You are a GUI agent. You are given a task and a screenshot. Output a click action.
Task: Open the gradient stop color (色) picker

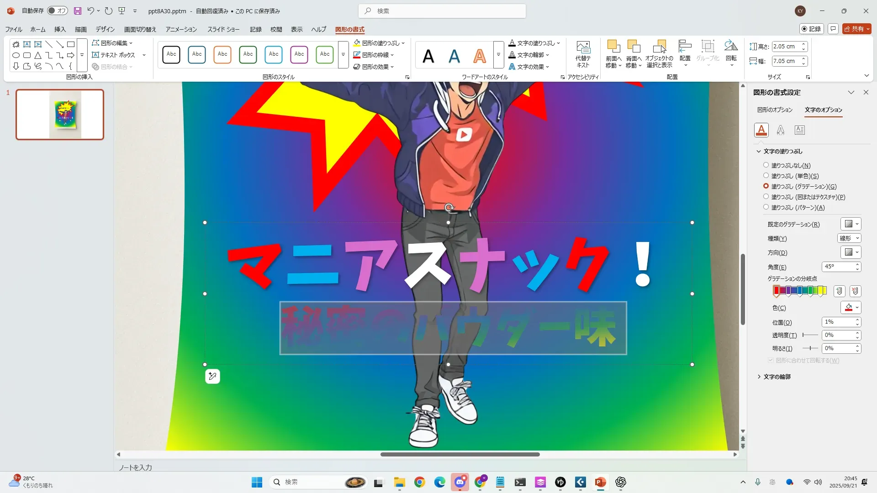coord(851,308)
